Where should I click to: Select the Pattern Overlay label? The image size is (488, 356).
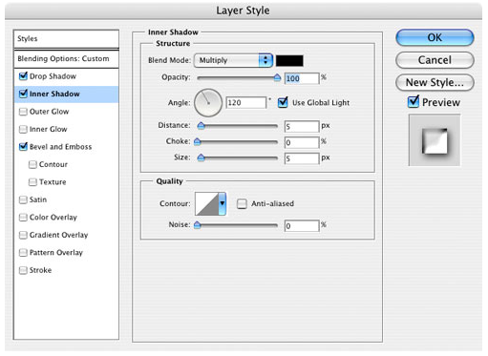point(56,253)
